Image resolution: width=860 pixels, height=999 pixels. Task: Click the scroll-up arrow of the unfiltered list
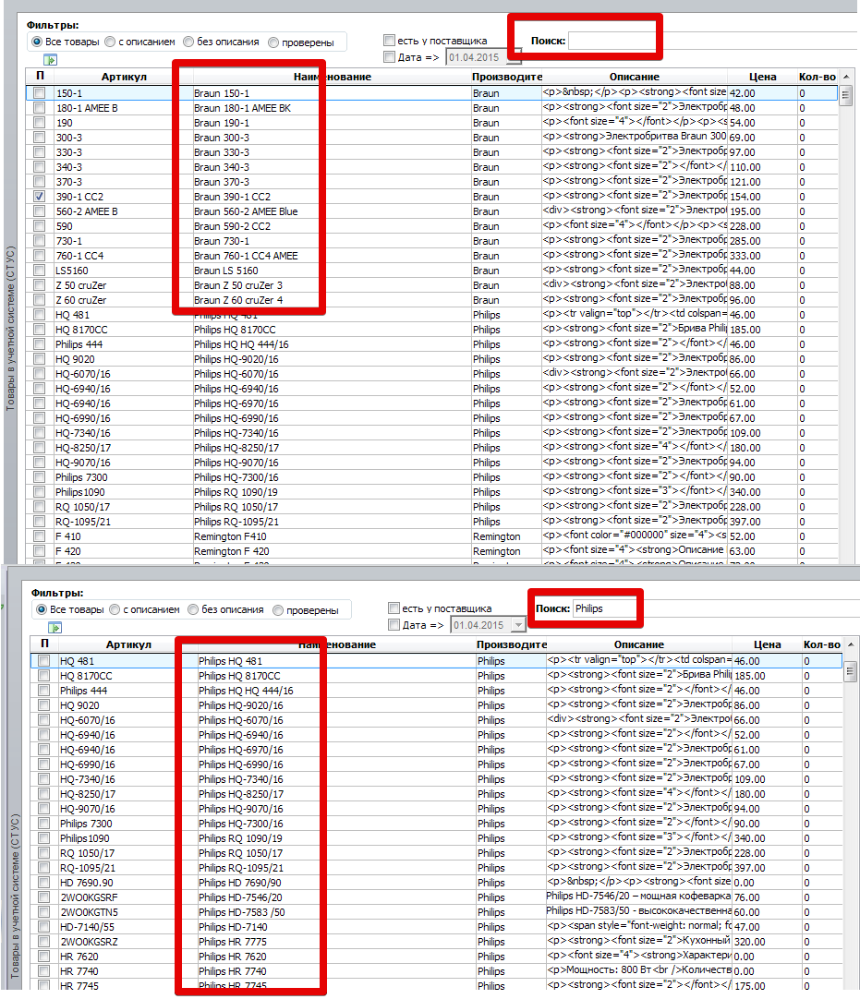(846, 77)
